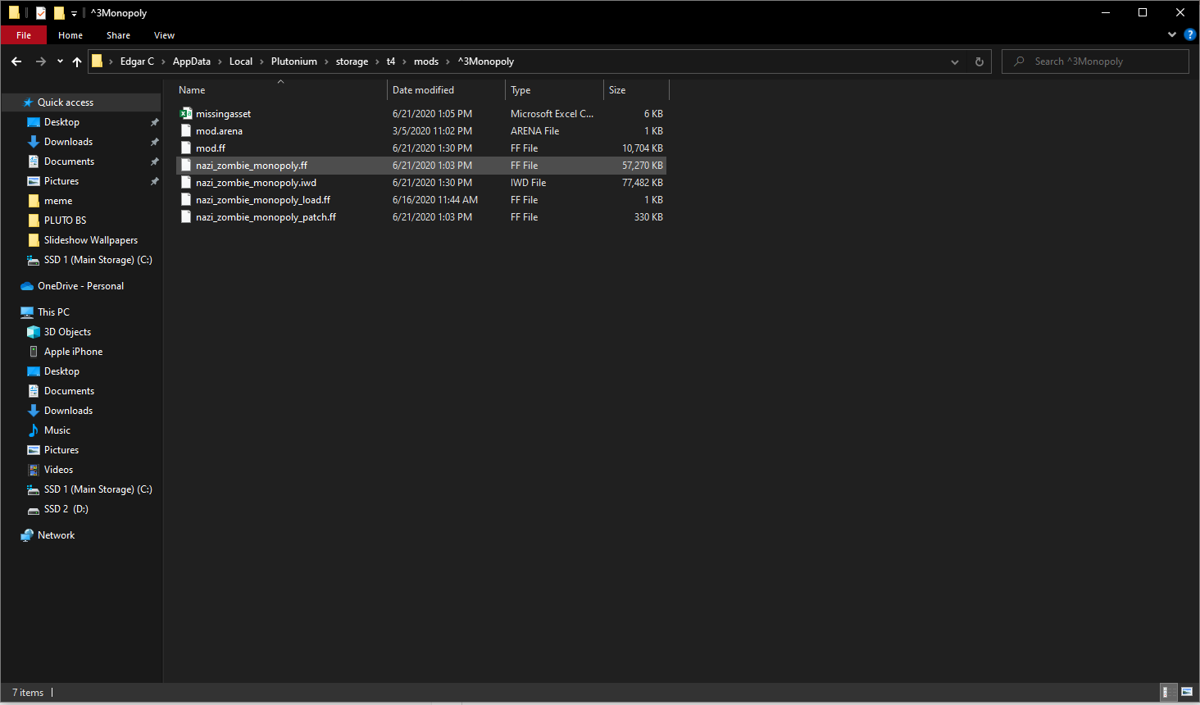
Task: Open pinned Documents under Quick access
Action: tap(69, 161)
